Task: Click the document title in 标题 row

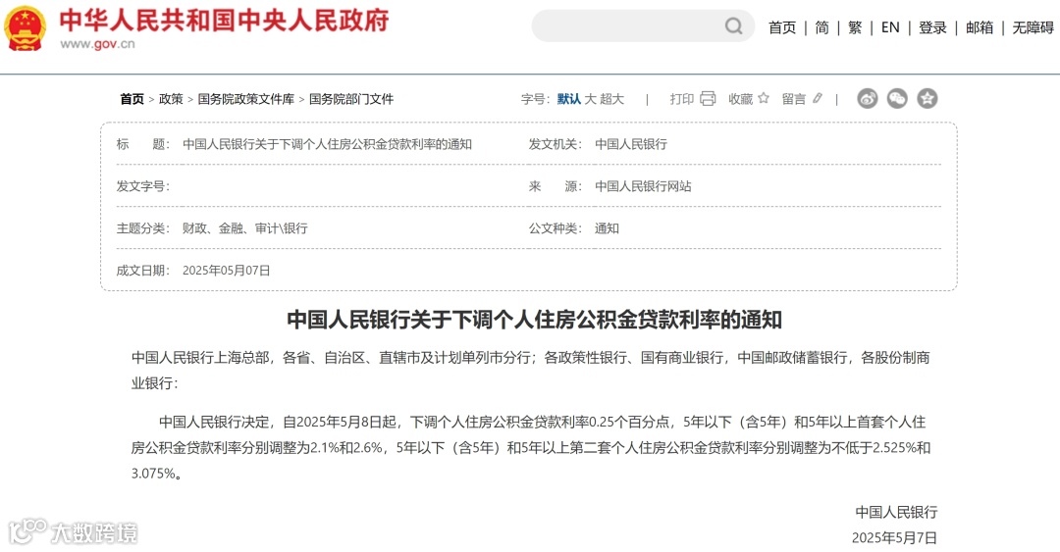Action: point(327,144)
